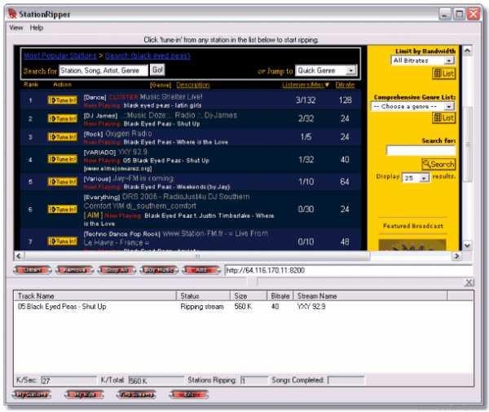The width and height of the screenshot is (489, 412).
Task: Tune in to Oxygen Radio
Action: pyautogui.click(x=63, y=137)
